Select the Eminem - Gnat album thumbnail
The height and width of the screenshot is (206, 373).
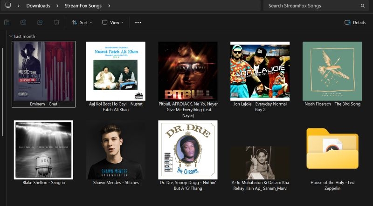click(44, 71)
